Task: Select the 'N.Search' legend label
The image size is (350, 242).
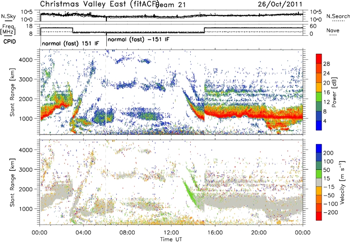Action: pos(338,16)
